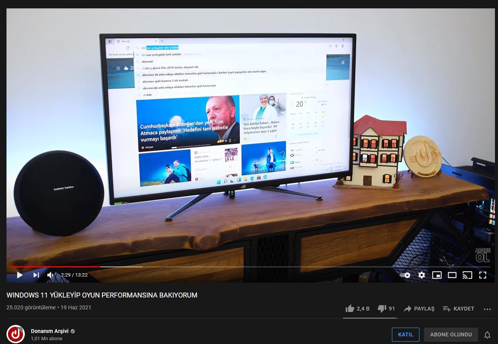Click the ABONE OL watermark in the video
498x344 pixels.
click(482, 255)
